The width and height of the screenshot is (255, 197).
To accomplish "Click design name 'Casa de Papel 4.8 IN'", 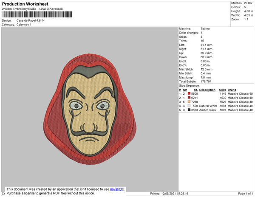I will point(31,21).
